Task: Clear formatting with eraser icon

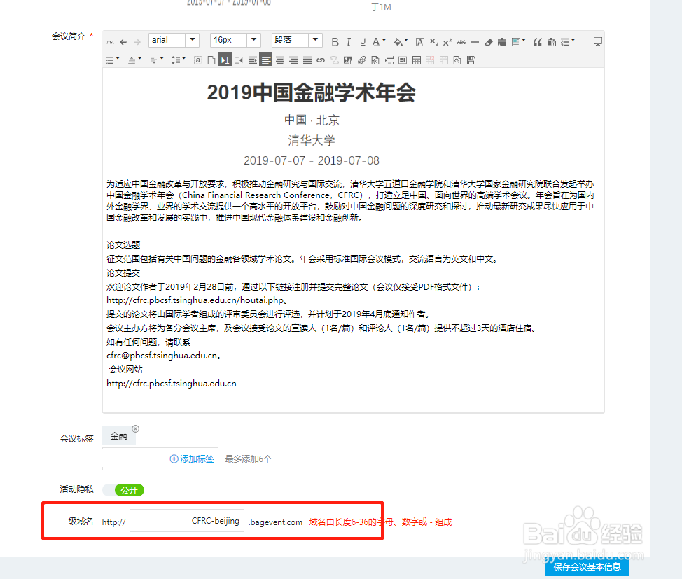Action: point(489,42)
